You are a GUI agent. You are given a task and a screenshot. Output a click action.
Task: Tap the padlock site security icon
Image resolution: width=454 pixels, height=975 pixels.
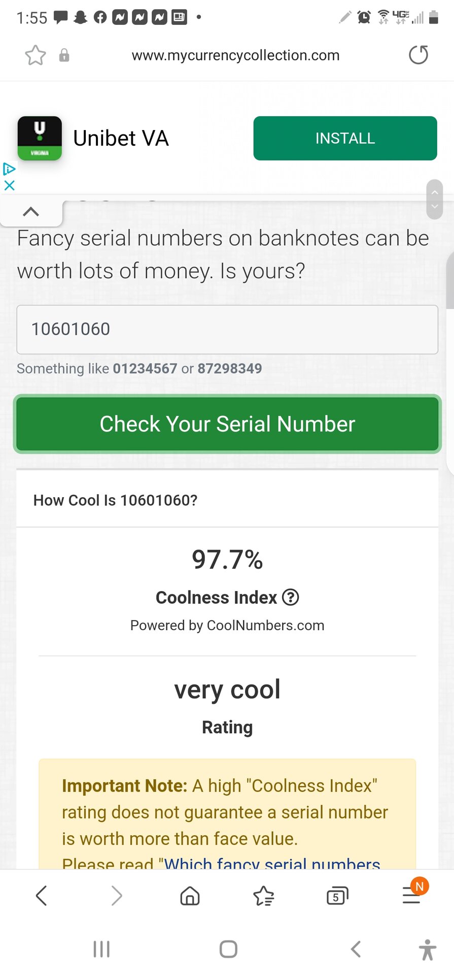coord(64,55)
